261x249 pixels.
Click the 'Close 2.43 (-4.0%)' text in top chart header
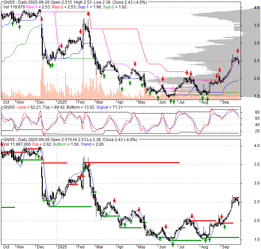[130, 2]
